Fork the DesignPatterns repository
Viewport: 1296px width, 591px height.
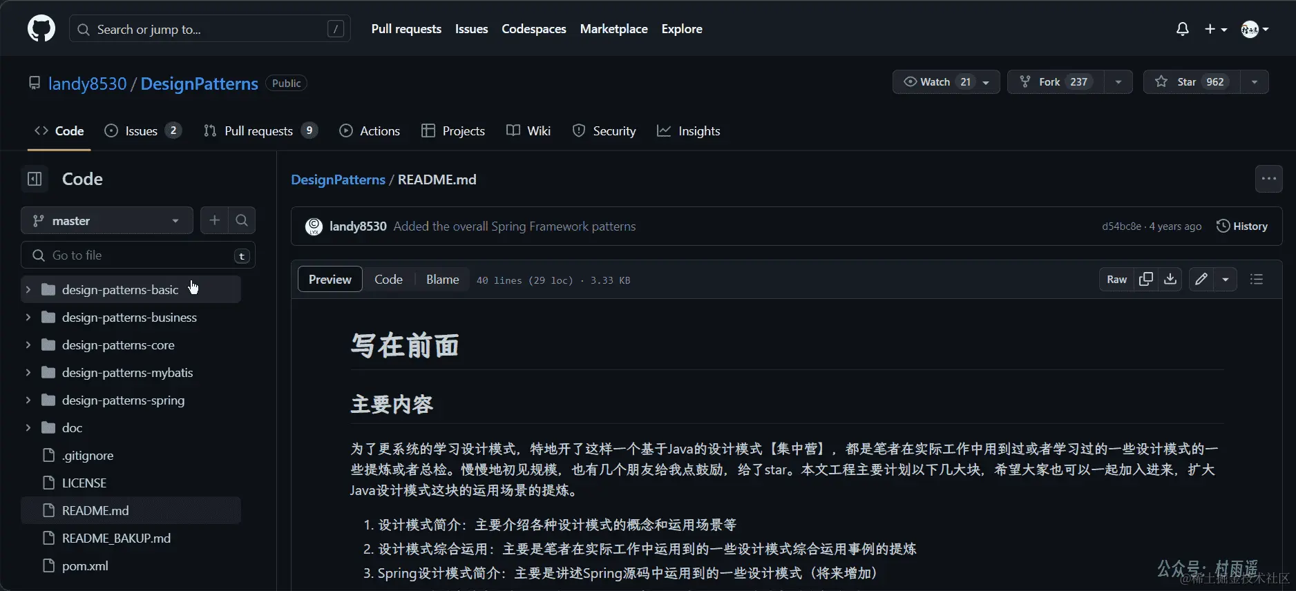point(1056,81)
